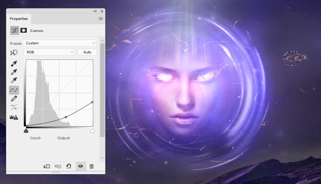Click the panel scrollbar down arrow
321x184 pixels.
coord(102,158)
